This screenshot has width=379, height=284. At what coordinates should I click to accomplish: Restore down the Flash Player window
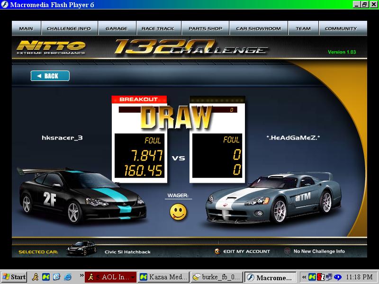(365, 5)
